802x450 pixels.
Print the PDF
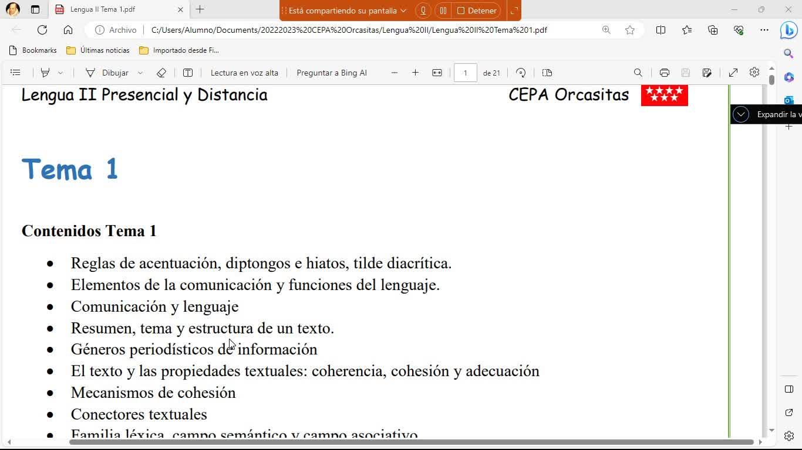[664, 73]
